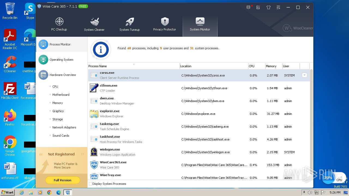349x196 pixels.
Task: Sort by Memory column header
Action: click(x=274, y=66)
